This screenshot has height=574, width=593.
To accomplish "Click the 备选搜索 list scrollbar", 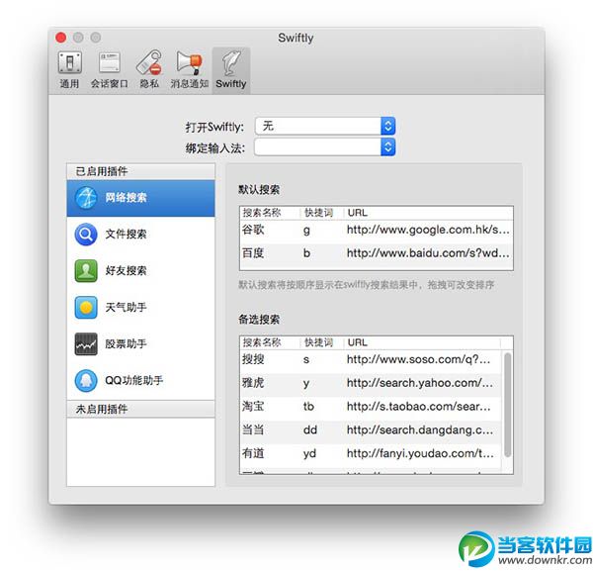I will tap(508, 405).
